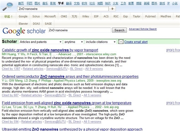Image resolution: width=180 pixels, height=131 pixels.
Task: Switch to the Medfree search engine tab
Action: pos(166,17)
